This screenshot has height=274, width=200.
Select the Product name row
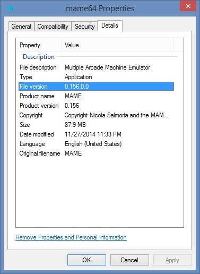click(96, 96)
